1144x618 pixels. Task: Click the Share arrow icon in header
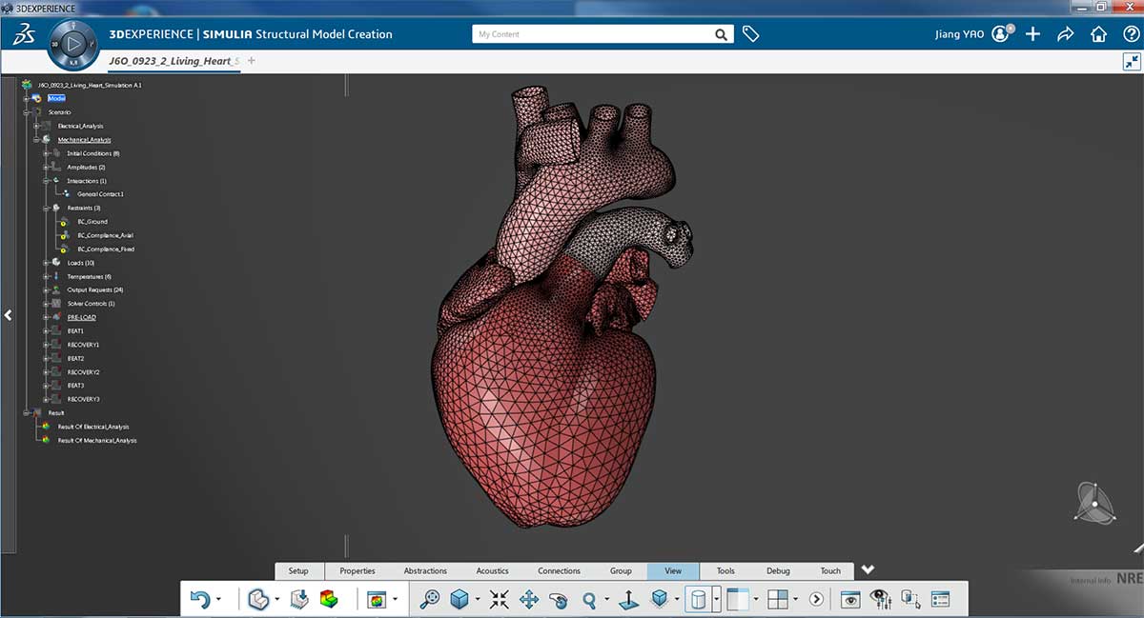tap(1065, 34)
